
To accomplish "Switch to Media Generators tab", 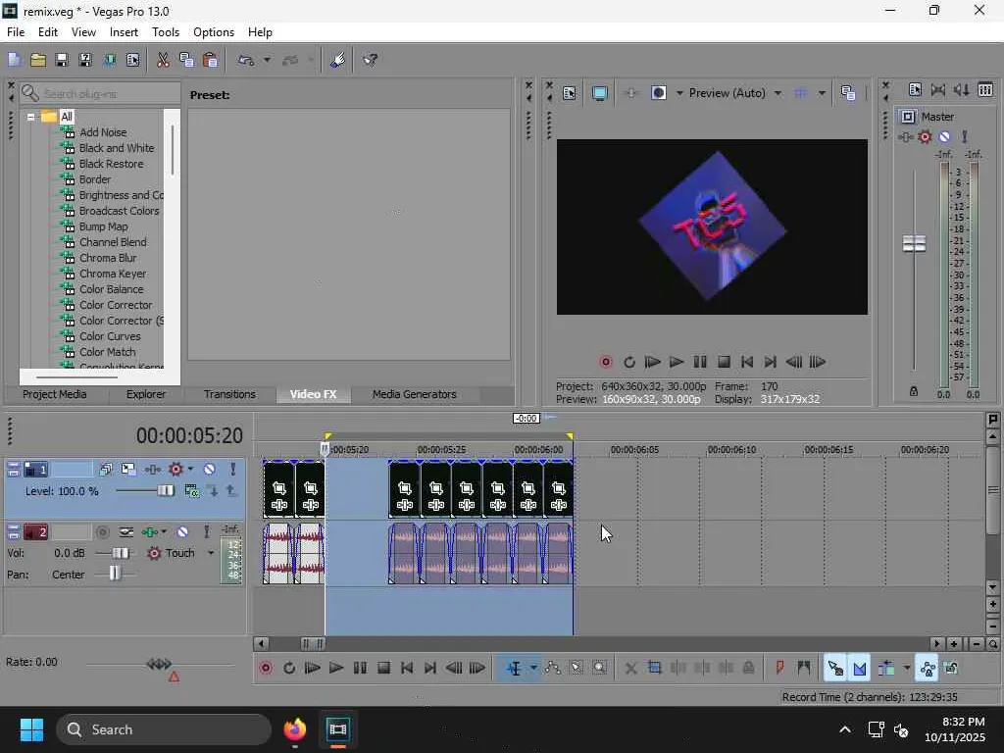I will (x=415, y=394).
